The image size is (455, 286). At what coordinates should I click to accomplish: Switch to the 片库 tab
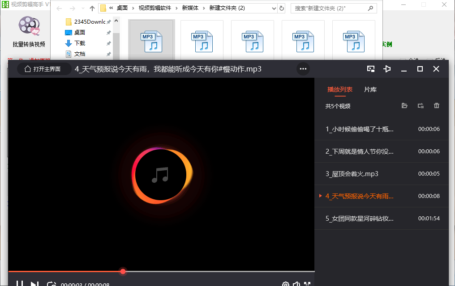click(370, 89)
